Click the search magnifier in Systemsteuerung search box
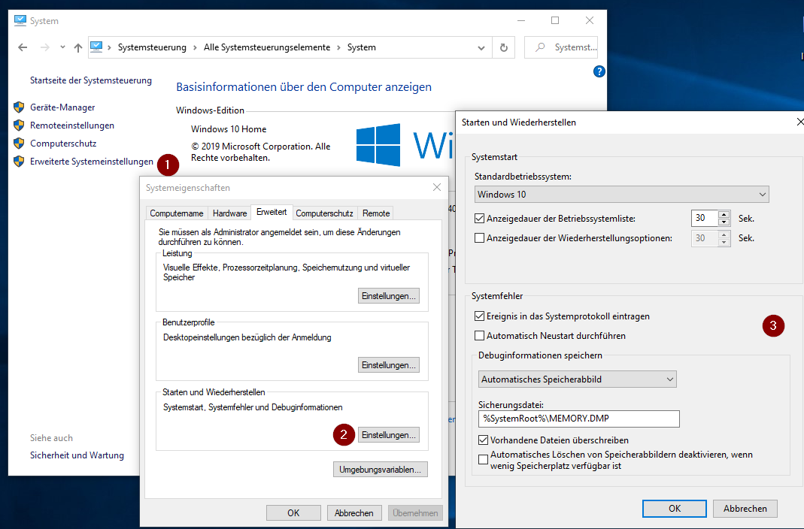Screen dimensions: 804x529 coord(539,47)
